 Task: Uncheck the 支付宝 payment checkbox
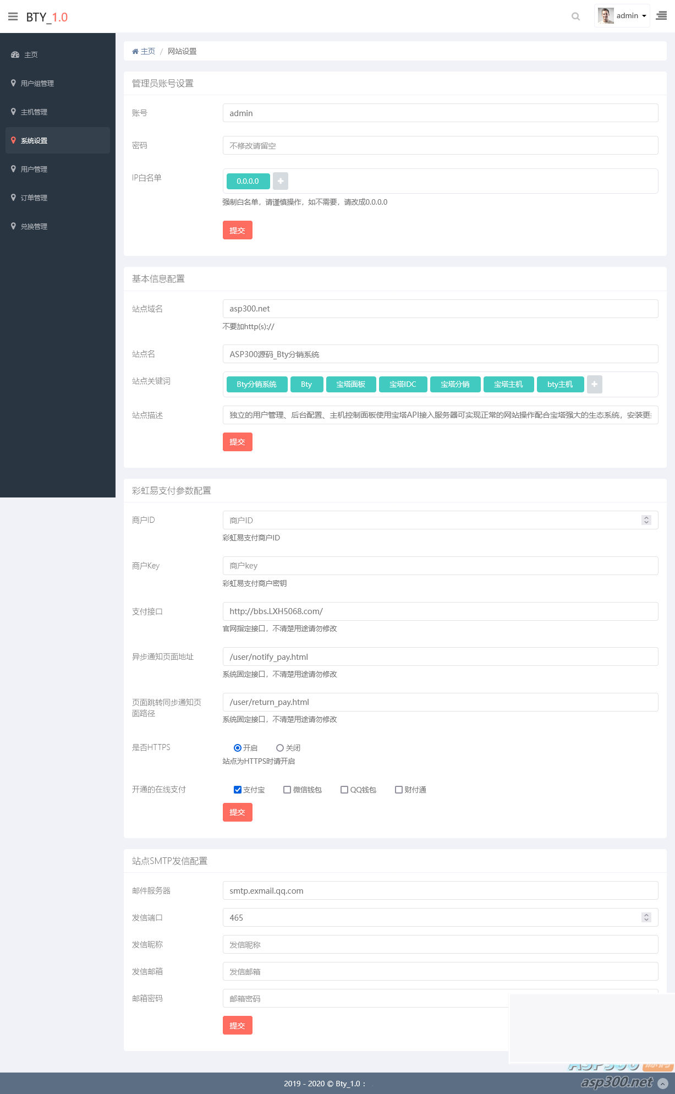[238, 790]
